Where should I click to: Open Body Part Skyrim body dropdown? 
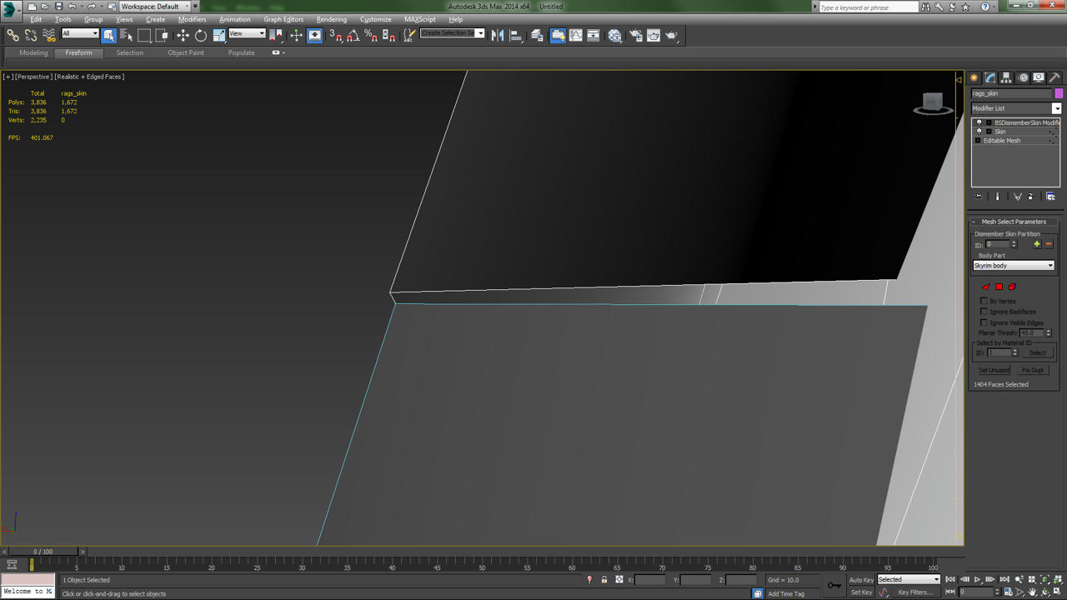(x=1014, y=266)
